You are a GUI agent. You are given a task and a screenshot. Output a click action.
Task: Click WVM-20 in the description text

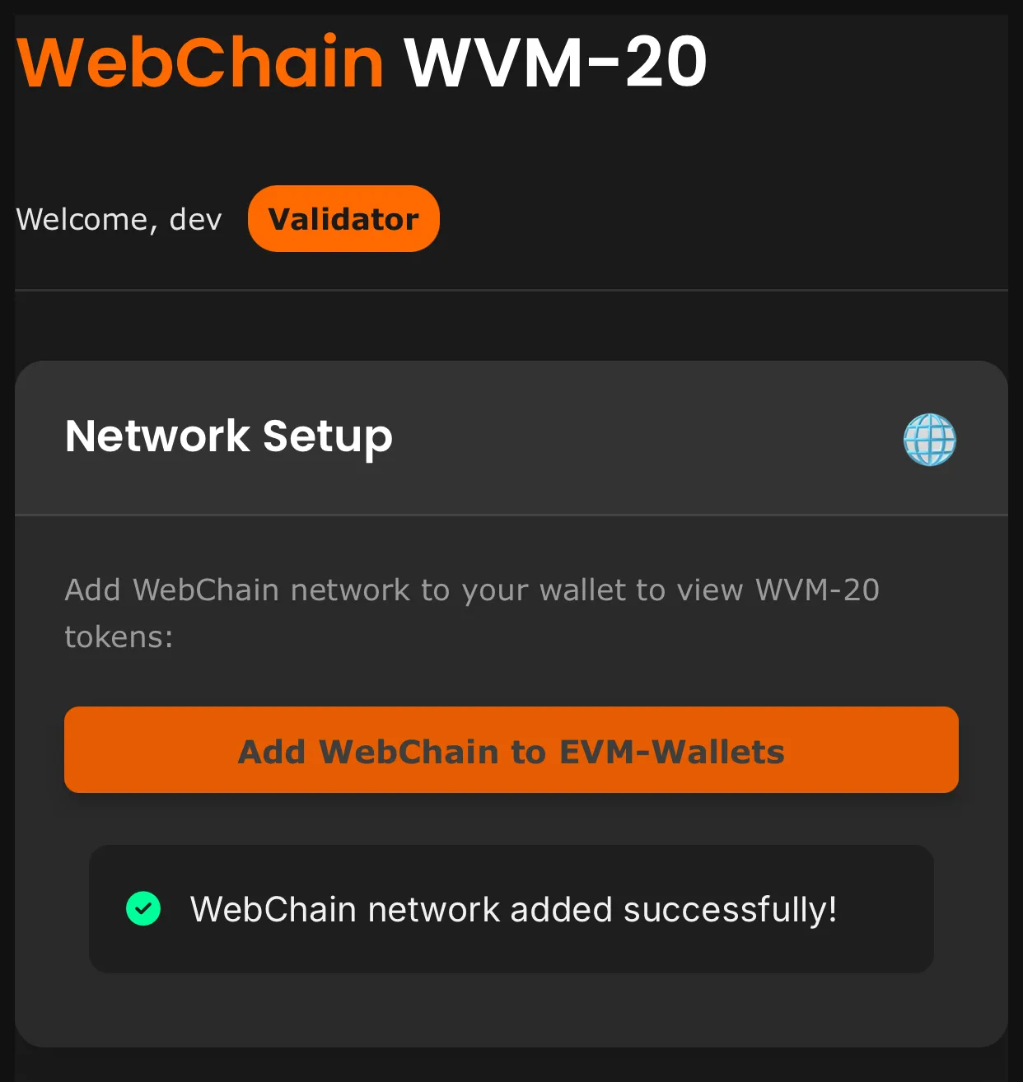point(817,590)
